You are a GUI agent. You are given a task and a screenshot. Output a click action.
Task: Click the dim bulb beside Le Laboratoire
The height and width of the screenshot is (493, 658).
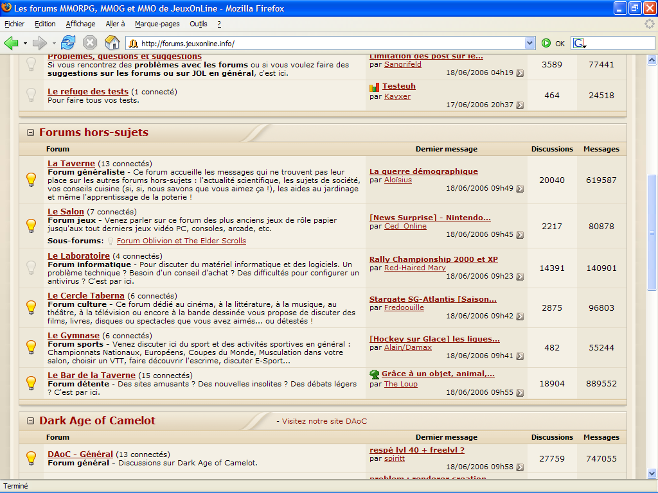31,268
